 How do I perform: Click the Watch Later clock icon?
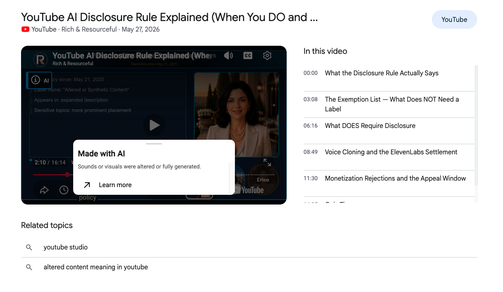coord(64,190)
